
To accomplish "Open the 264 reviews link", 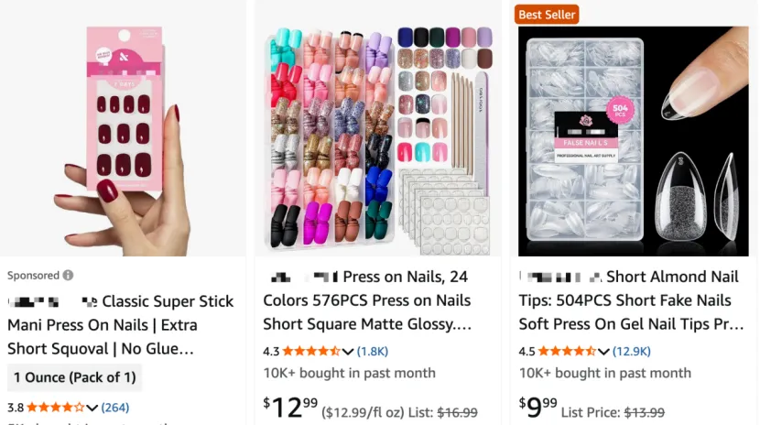I will (x=115, y=408).
